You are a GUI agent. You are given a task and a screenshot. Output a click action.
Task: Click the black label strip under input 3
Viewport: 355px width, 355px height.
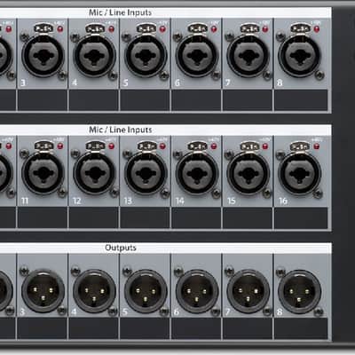pyautogui.click(x=43, y=100)
